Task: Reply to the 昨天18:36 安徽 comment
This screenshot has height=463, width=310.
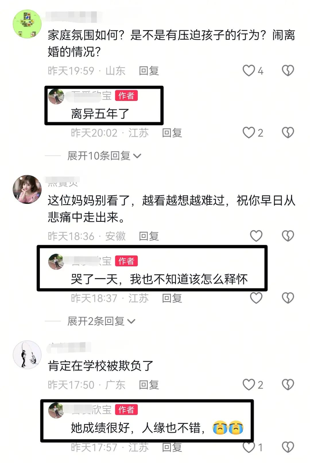Action: (x=149, y=236)
